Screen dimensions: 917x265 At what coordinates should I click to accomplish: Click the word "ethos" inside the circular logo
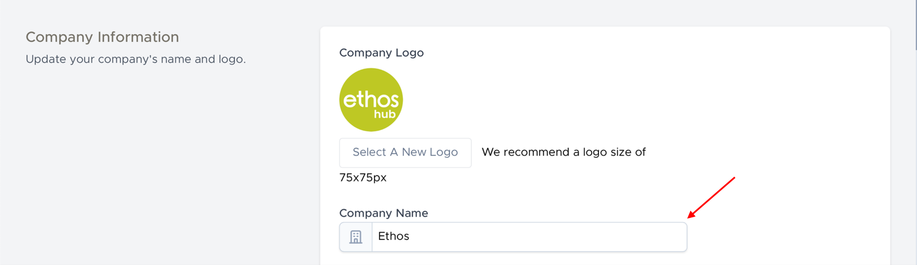pyautogui.click(x=371, y=100)
